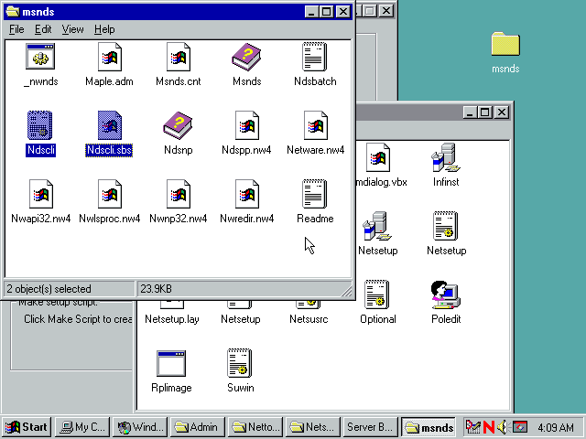
Task: Click the 4:09 AM clock
Action: (x=556, y=427)
